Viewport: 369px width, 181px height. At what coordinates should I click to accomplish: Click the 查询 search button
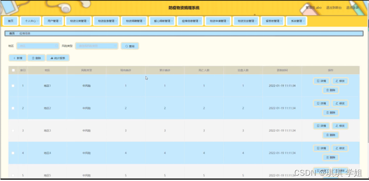tap(130, 46)
